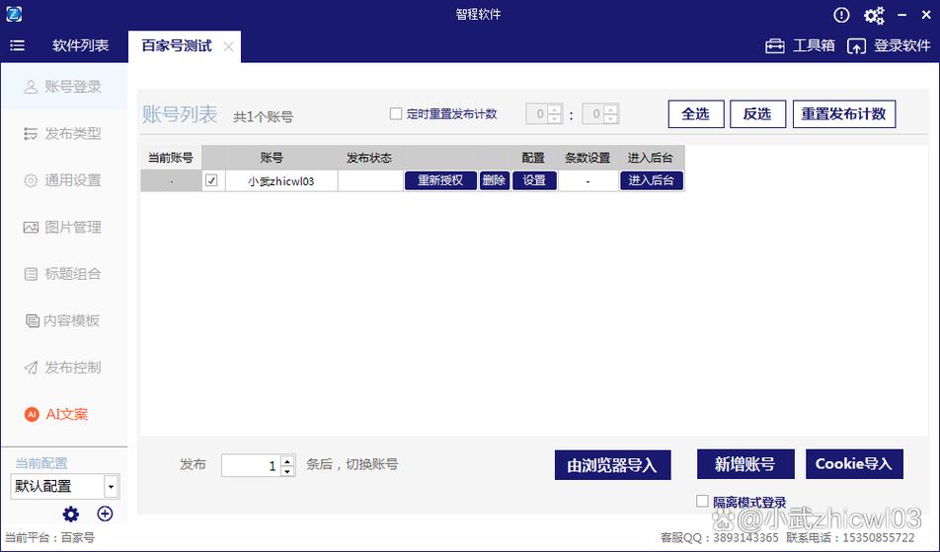Click the publish count input field
The width and height of the screenshot is (940, 552).
pyautogui.click(x=251, y=465)
